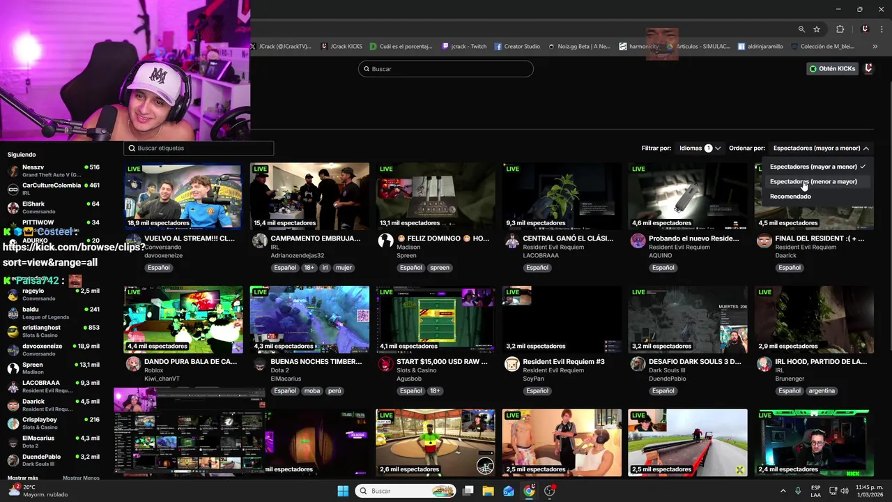The width and height of the screenshot is (892, 502).
Task: Open the aldrinjaramillo bookmark
Action: [760, 47]
